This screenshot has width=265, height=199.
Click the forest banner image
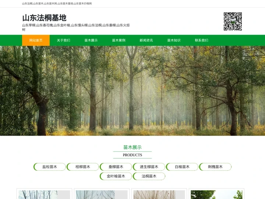click(132, 91)
